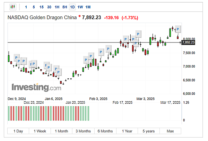Click the Dec 23, 2024 date label
The width and height of the screenshot is (208, 141).
click(x=34, y=102)
